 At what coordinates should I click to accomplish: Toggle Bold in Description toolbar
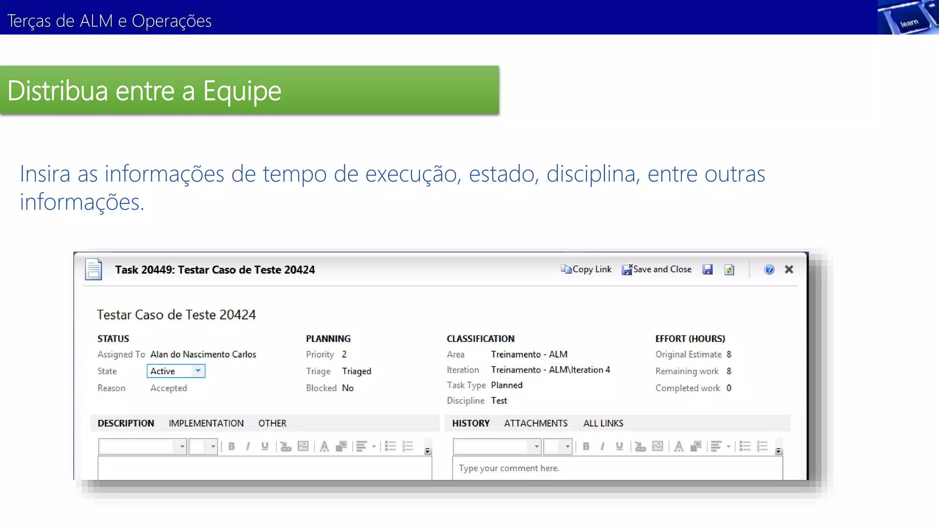point(232,446)
